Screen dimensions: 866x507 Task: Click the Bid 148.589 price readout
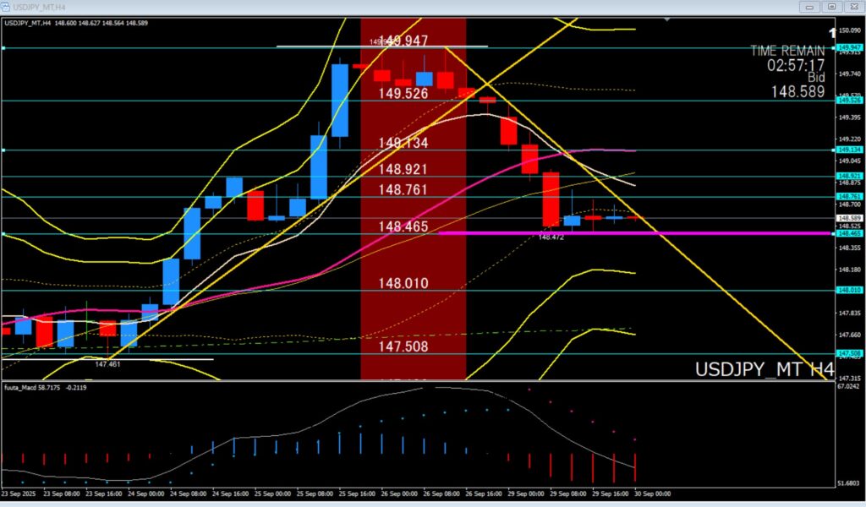(797, 90)
